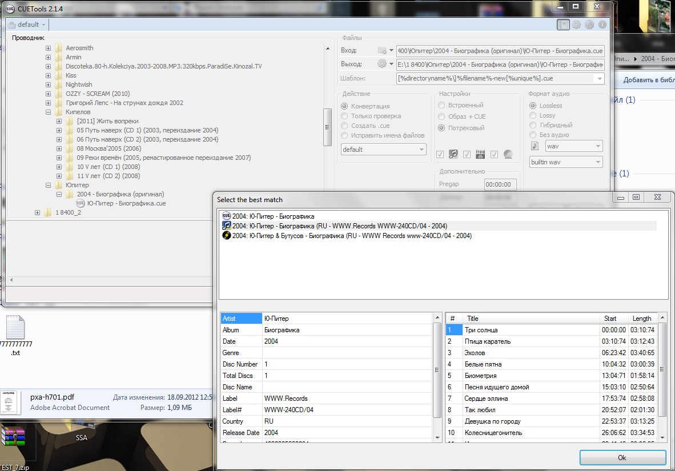Open the 'default' profile menu in the toolbar
The height and width of the screenshot is (471, 675).
[27, 25]
